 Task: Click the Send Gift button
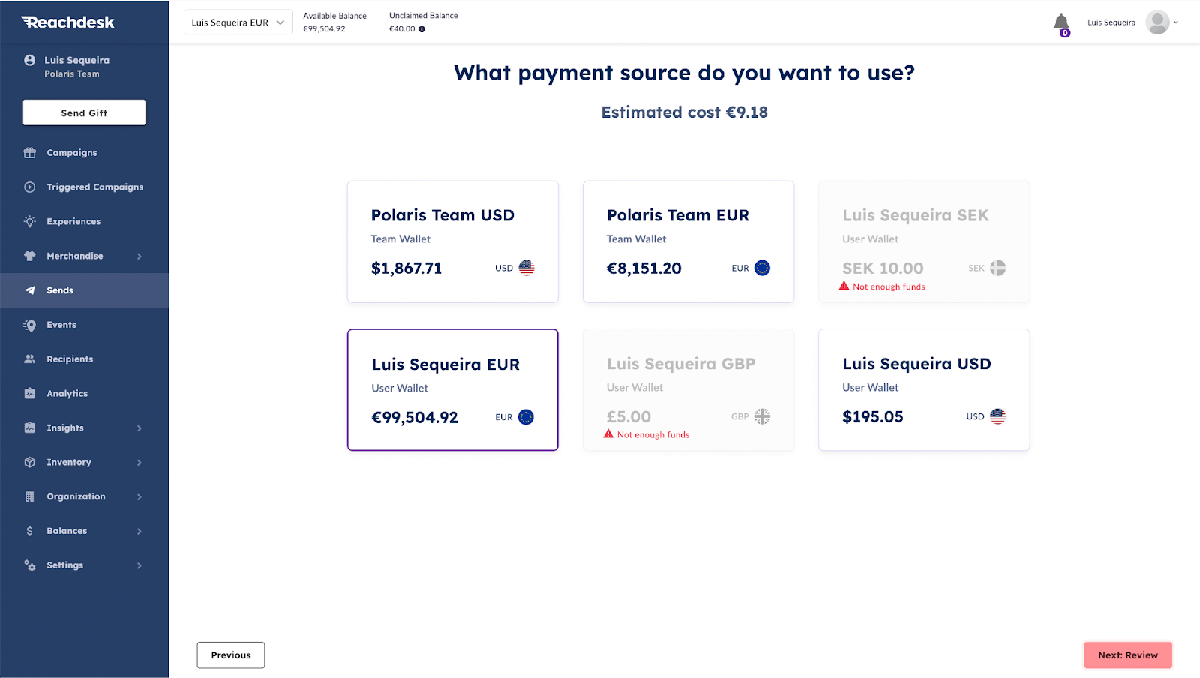[84, 112]
